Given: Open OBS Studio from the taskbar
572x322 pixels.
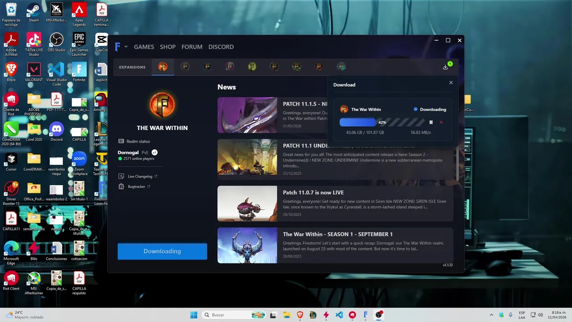Looking at the screenshot, I should pyautogui.click(x=379, y=315).
